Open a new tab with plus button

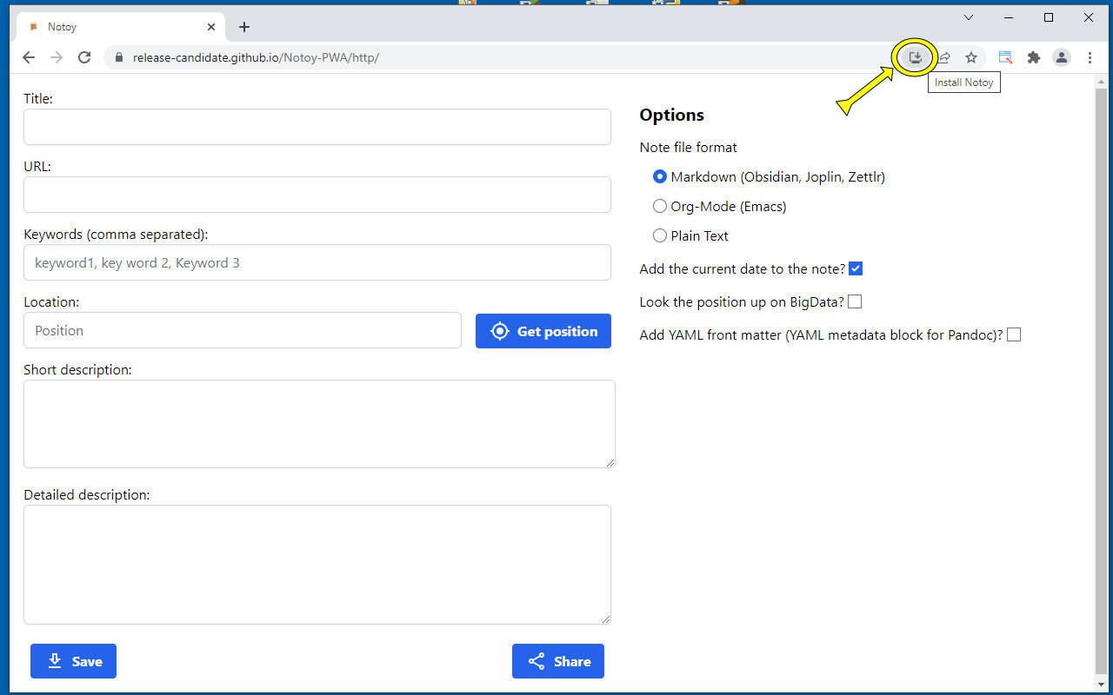click(x=244, y=27)
